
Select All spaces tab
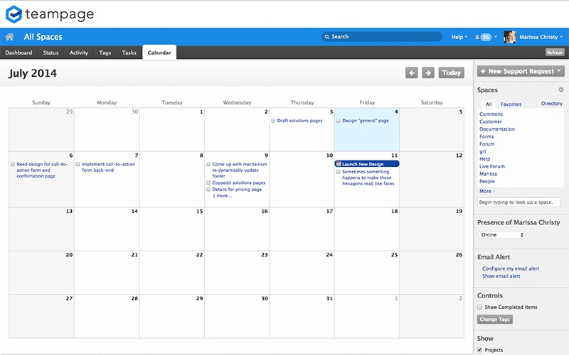coord(489,104)
